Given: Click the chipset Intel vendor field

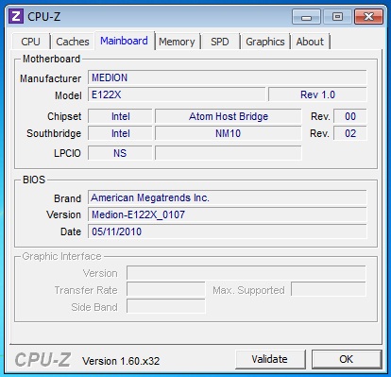Looking at the screenshot, I should [120, 116].
